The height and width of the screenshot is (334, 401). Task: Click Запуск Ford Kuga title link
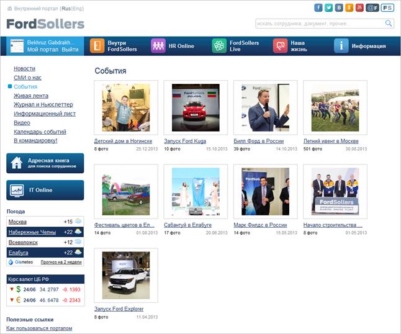pos(185,141)
